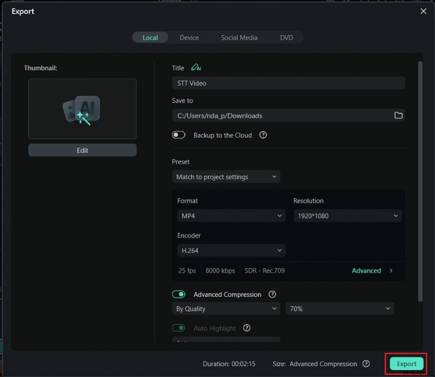The height and width of the screenshot is (377, 435).
Task: Open the Resolution 1920*1080 dropdown
Action: click(x=347, y=215)
